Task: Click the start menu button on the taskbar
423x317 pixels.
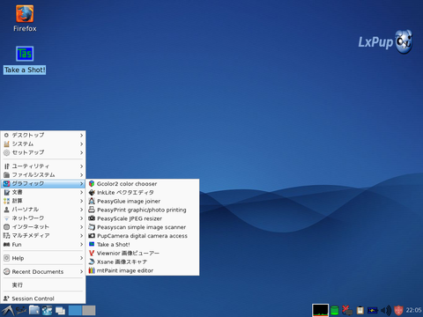Action: click(x=7, y=310)
